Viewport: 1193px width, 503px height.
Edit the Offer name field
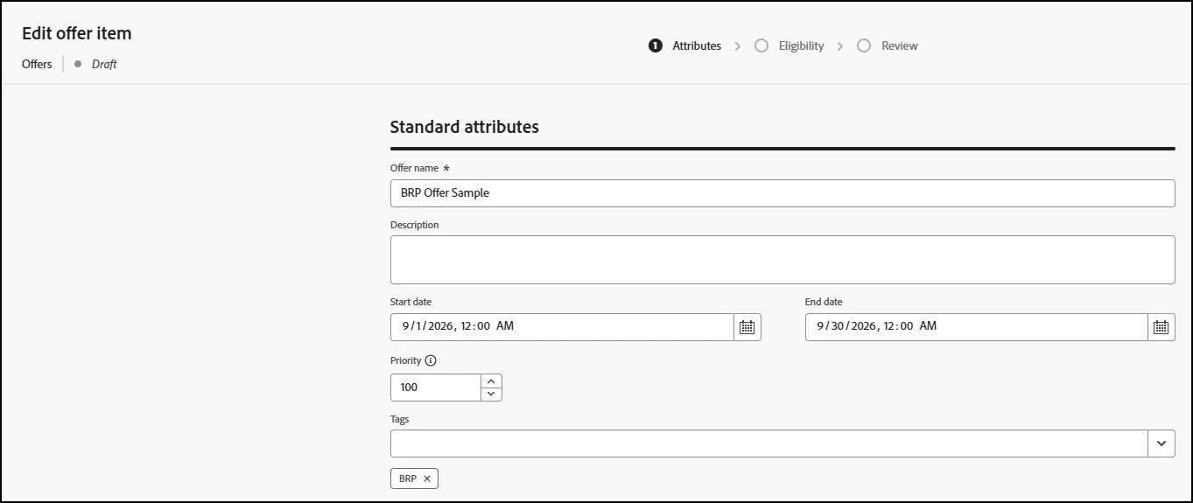point(782,193)
